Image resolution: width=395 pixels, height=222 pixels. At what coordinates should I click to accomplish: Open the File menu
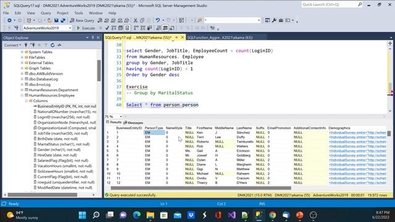pyautogui.click(x=6, y=13)
